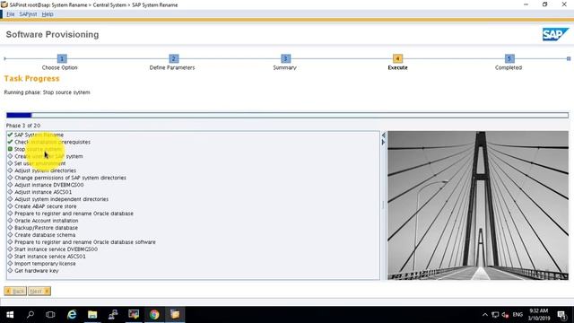Click step 1 Choose Option marker

pyautogui.click(x=62, y=58)
